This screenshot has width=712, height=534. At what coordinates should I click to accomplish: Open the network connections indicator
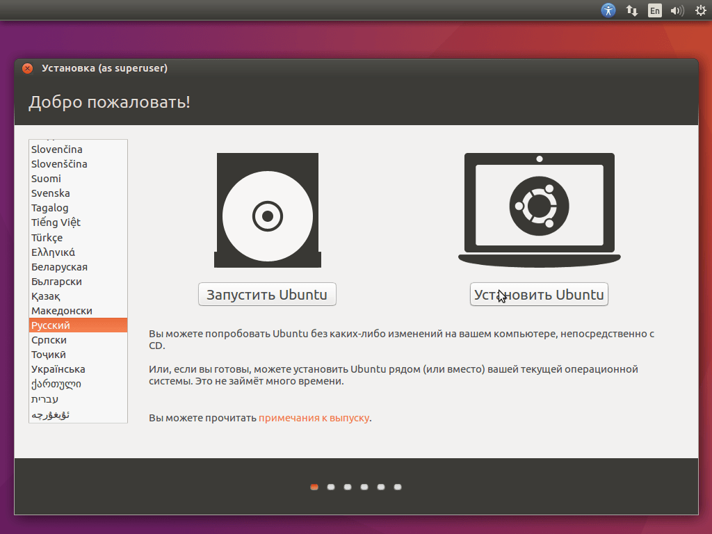click(x=631, y=10)
